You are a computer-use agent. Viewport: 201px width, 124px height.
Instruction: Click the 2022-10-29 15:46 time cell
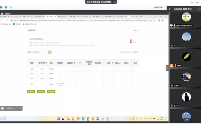60,84
